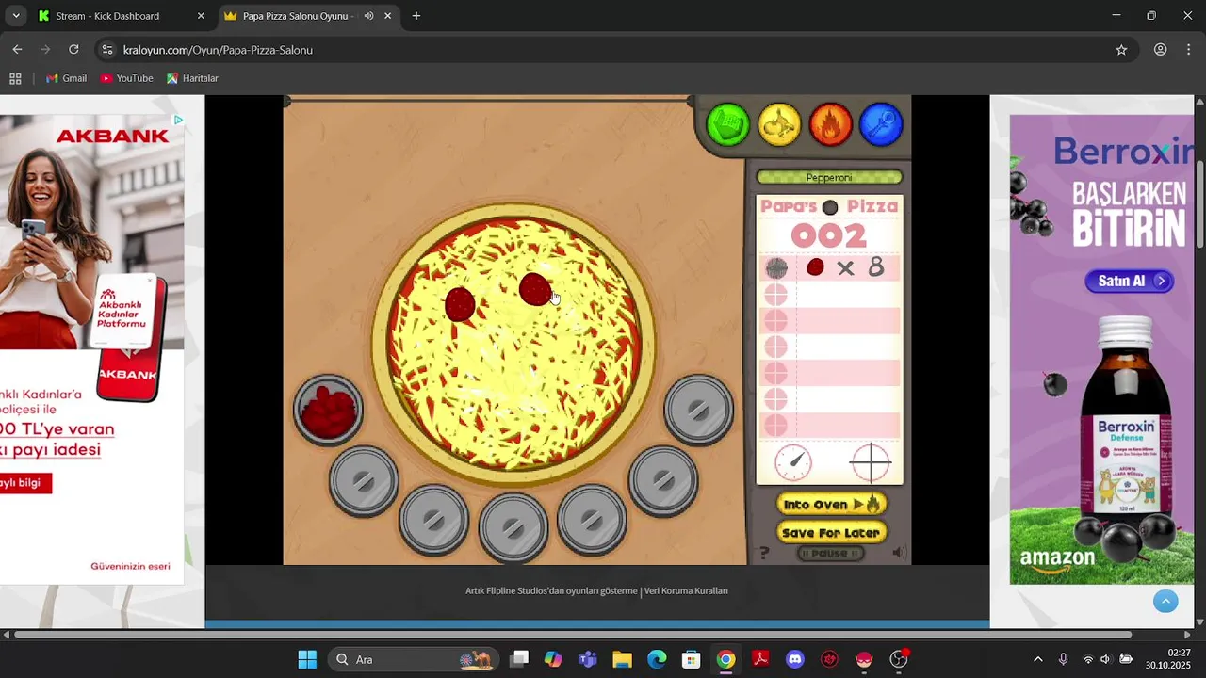Go to the green Order Station
Image resolution: width=1206 pixels, height=678 pixels.
728,124
